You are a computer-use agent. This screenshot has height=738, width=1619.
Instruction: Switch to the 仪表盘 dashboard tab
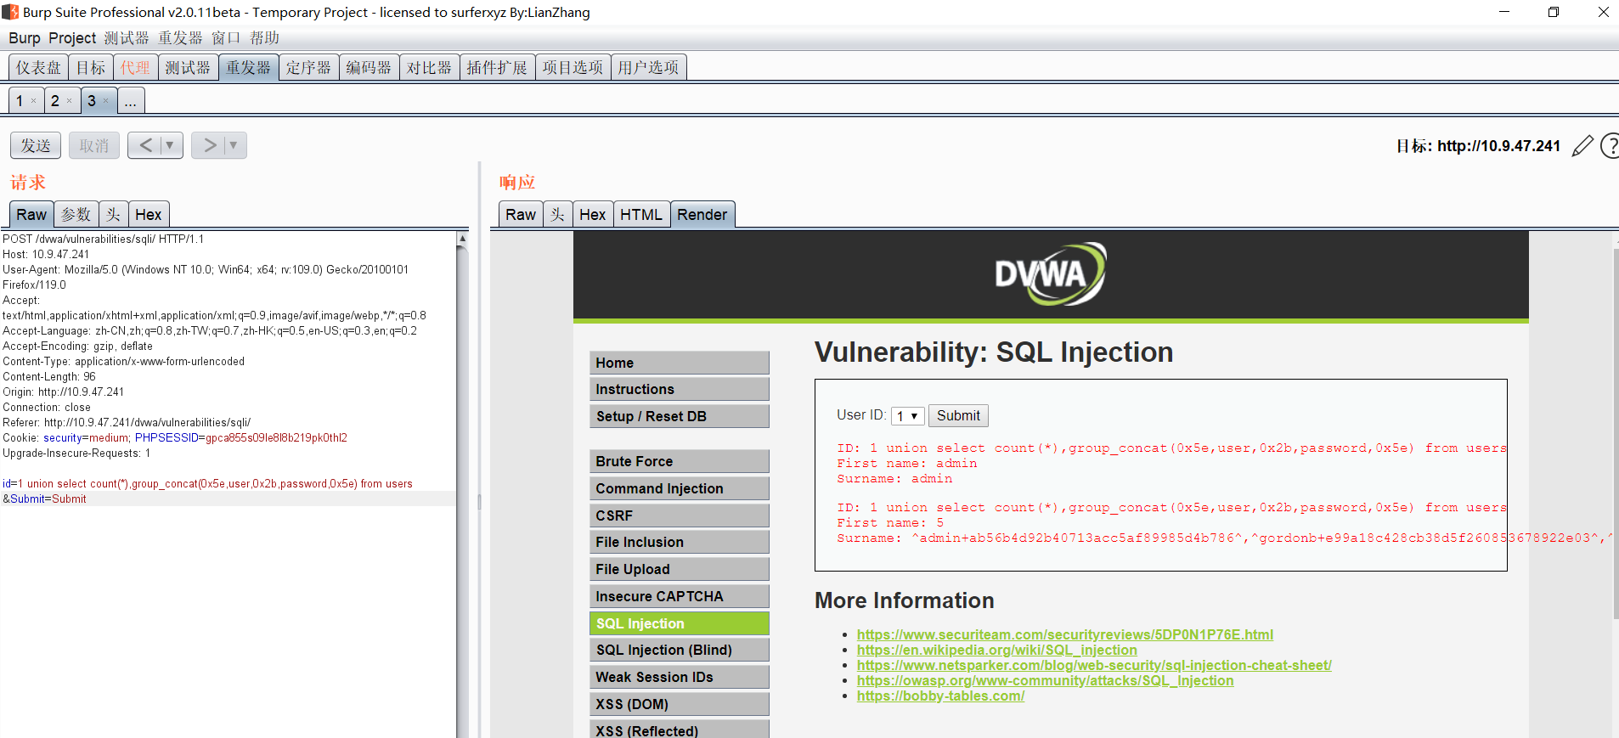click(x=38, y=67)
